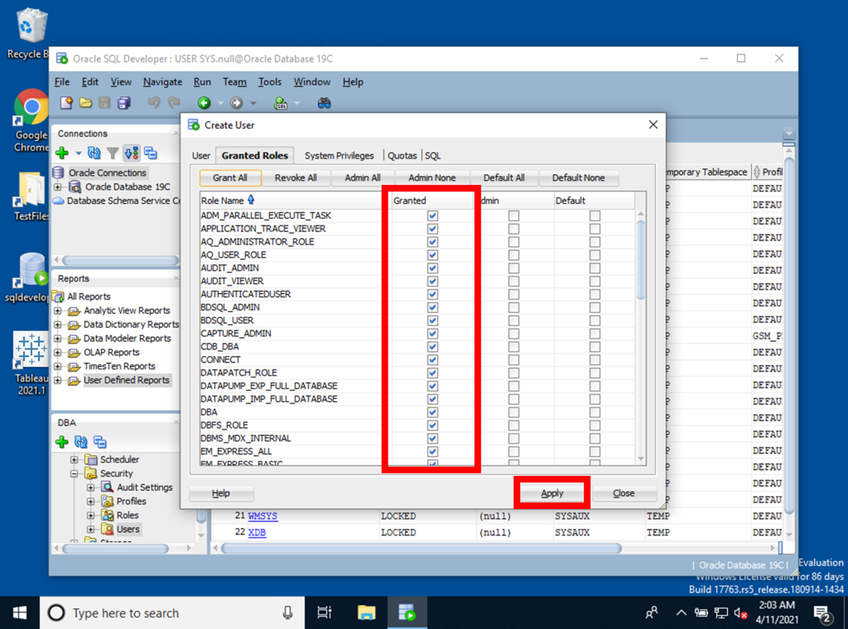Image resolution: width=848 pixels, height=629 pixels.
Task: Switch to the User tab
Action: [201, 155]
